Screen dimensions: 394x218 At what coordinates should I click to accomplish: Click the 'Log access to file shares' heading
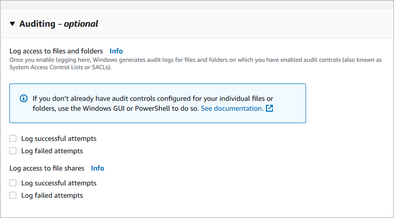pos(46,168)
